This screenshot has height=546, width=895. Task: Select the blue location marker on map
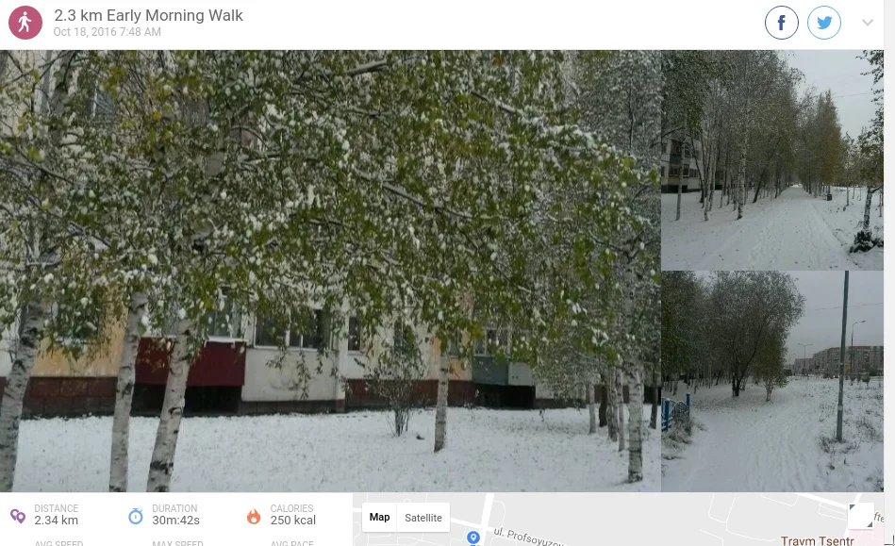pyautogui.click(x=472, y=538)
